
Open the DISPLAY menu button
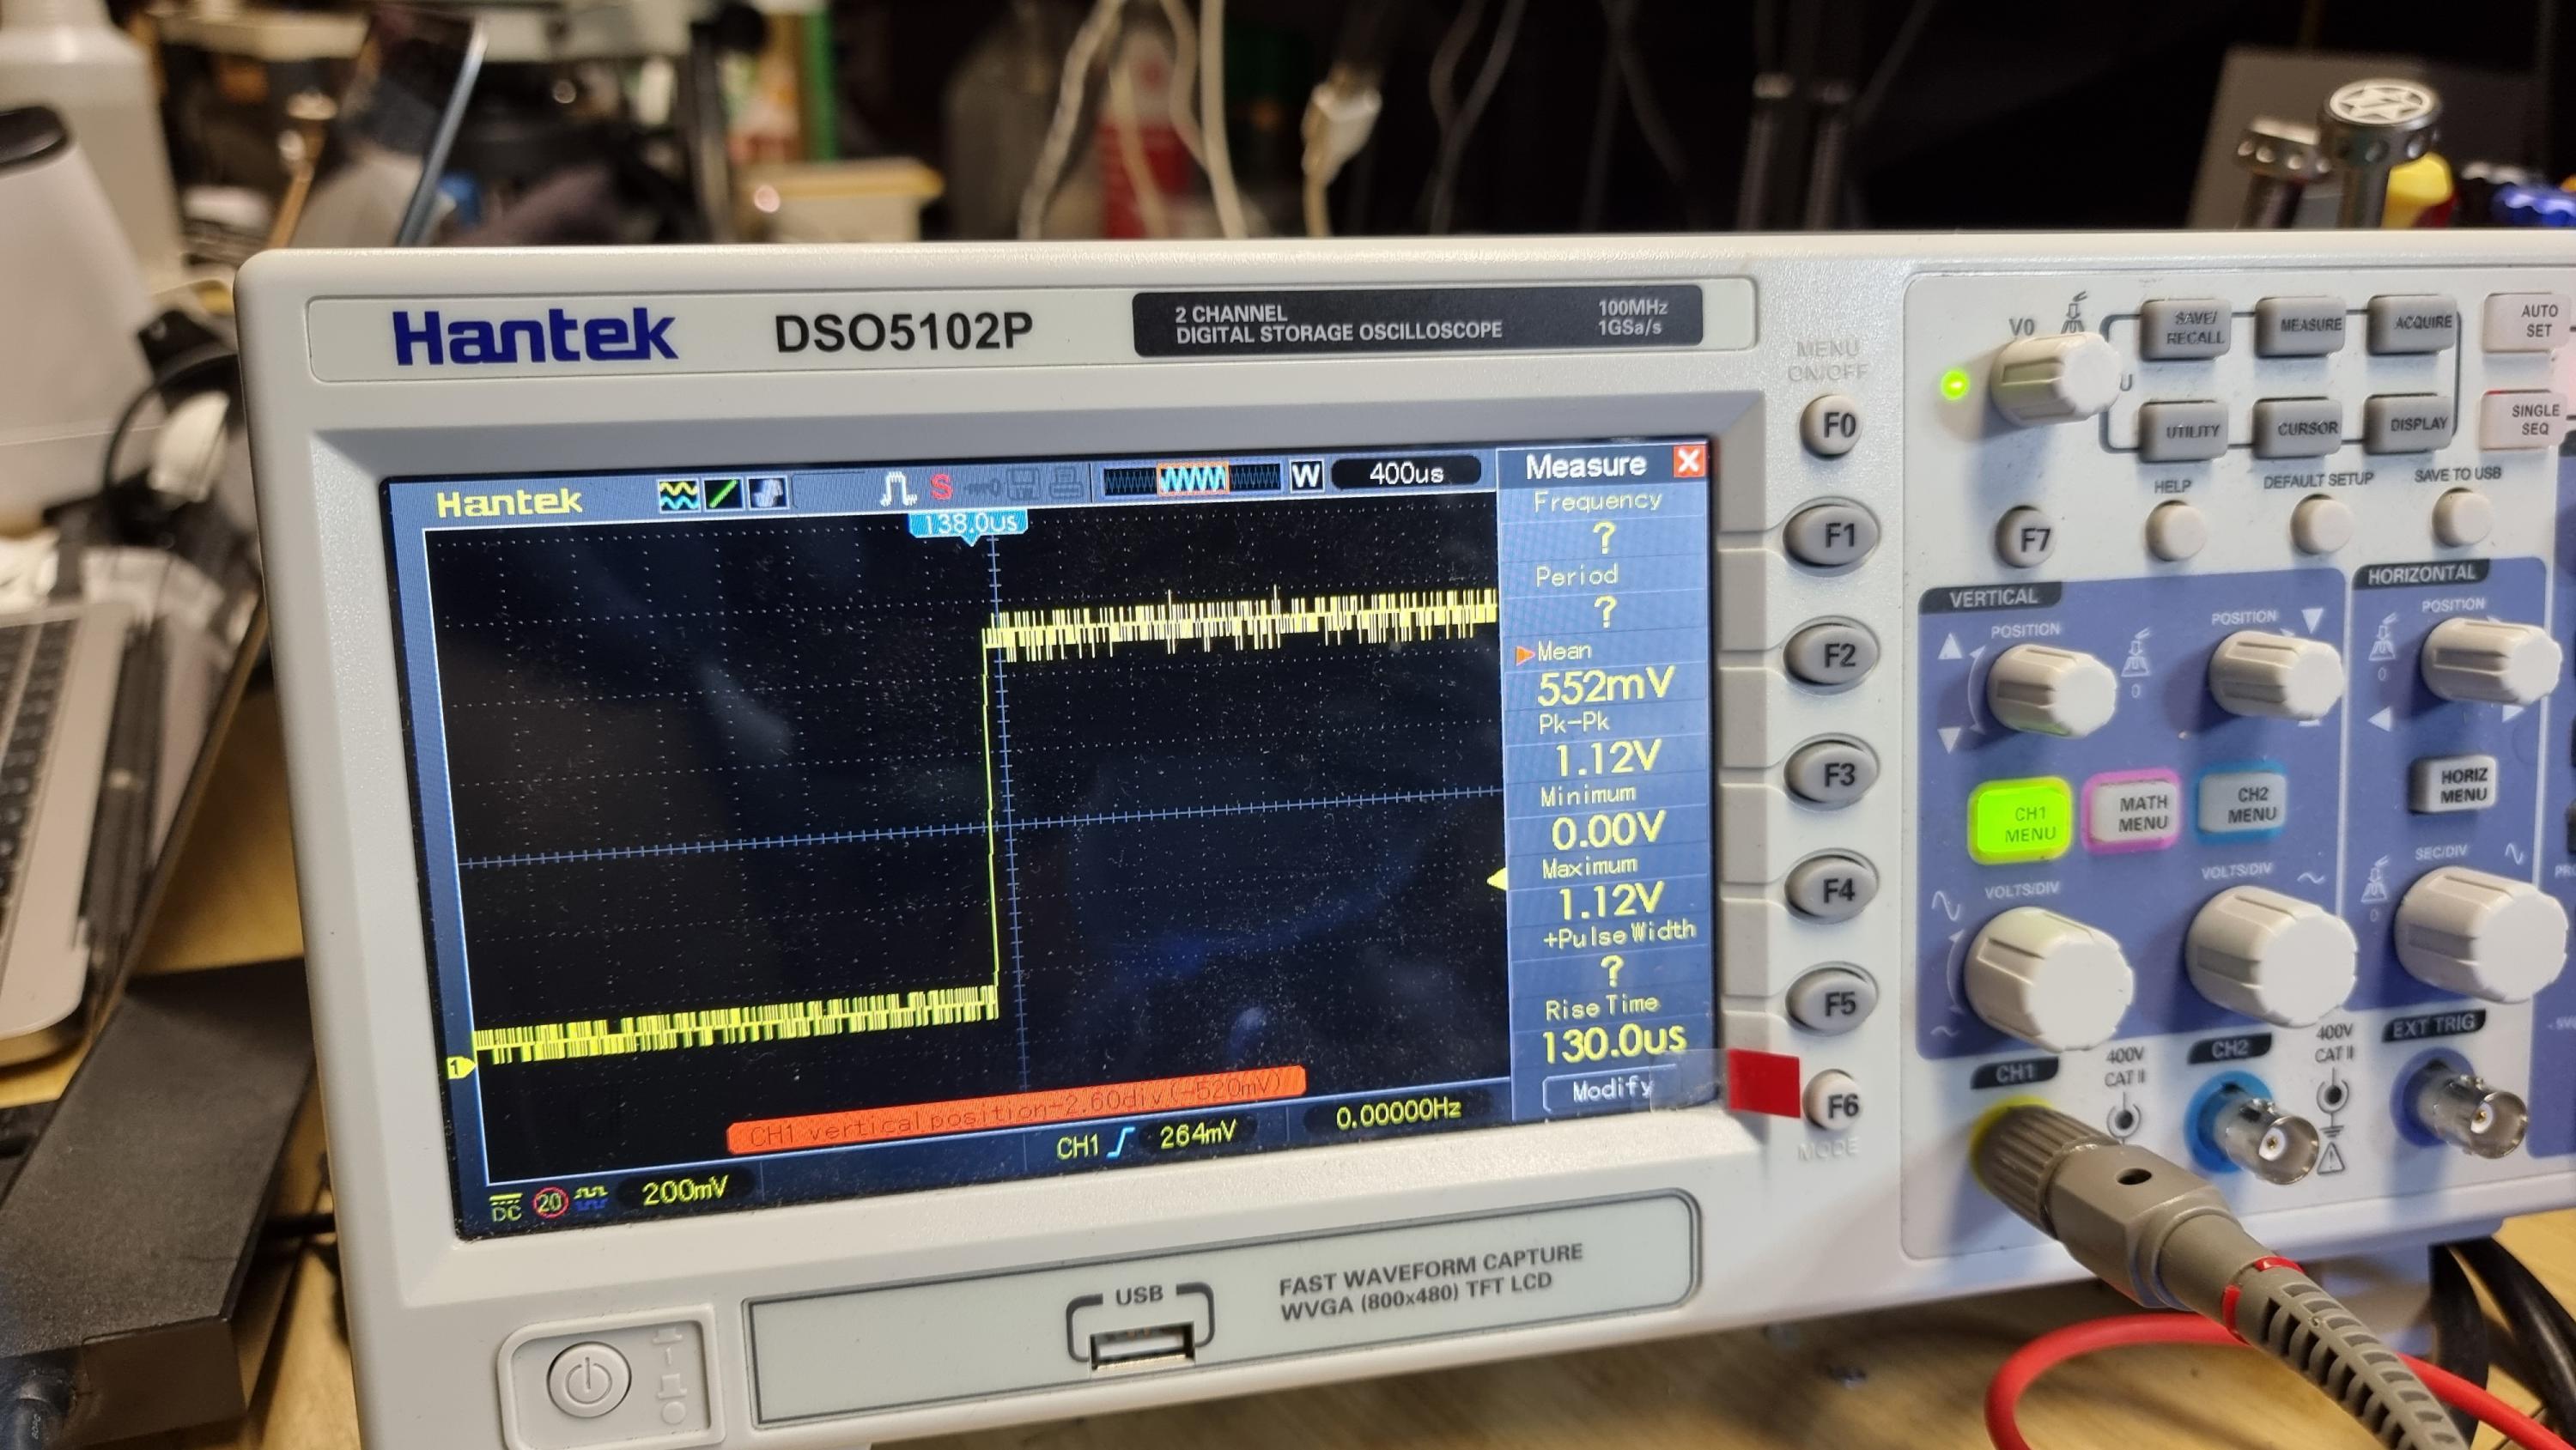pos(2418,424)
